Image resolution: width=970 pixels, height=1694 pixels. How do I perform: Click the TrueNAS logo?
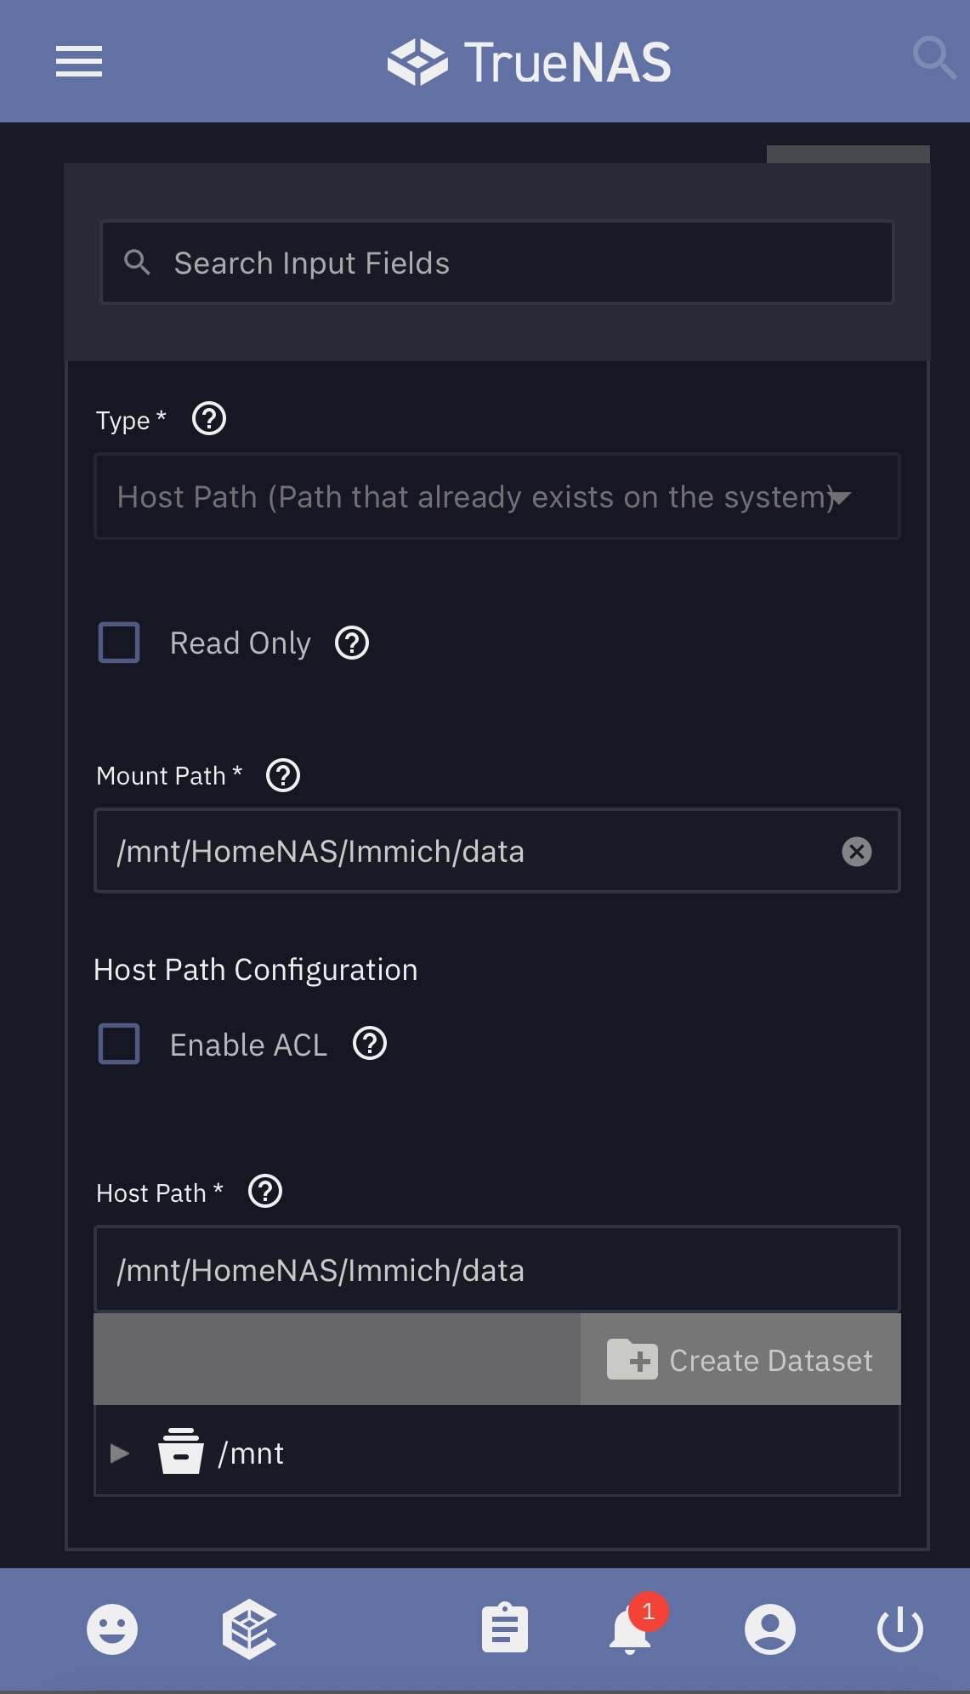pyautogui.click(x=529, y=62)
